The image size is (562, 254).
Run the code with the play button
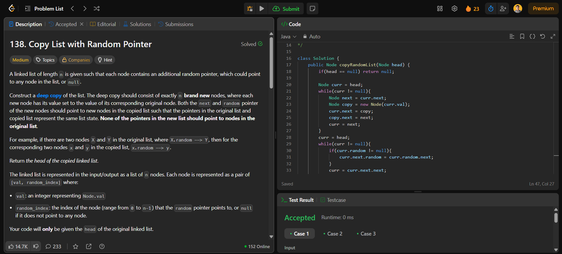click(x=262, y=8)
